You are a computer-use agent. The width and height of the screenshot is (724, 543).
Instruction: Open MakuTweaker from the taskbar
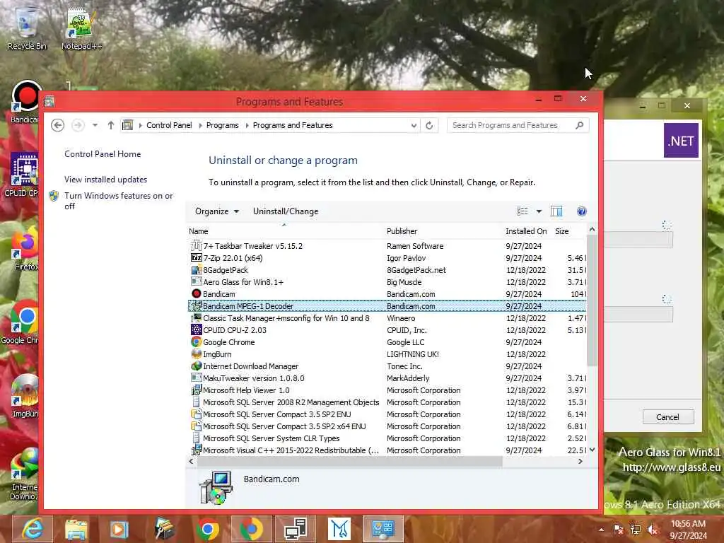[x=339, y=529]
